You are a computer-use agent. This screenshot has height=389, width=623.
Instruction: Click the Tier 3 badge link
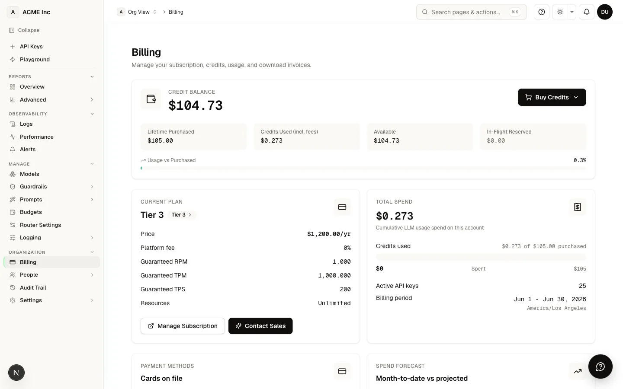coord(182,215)
